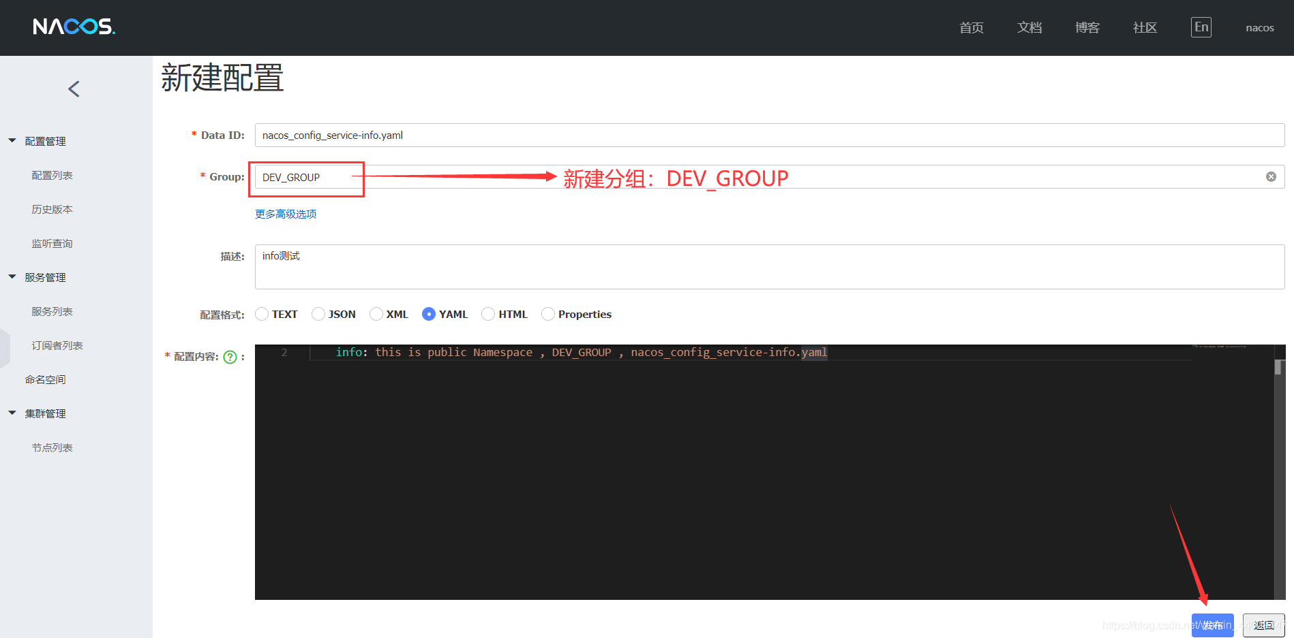
Task: Switch language with the En button
Action: click(x=1201, y=27)
